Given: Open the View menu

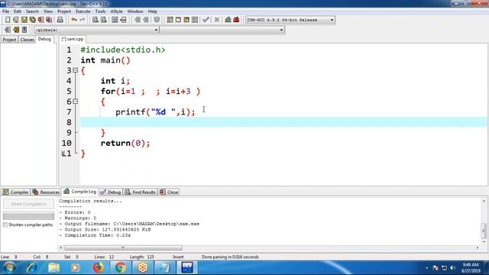Looking at the screenshot, I should (x=47, y=11).
